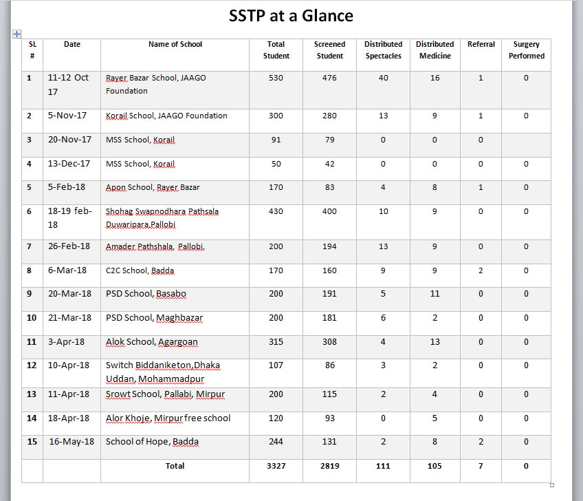Click the date '13-Dec-17'
Screen dimensions: 583x501
coord(69,164)
